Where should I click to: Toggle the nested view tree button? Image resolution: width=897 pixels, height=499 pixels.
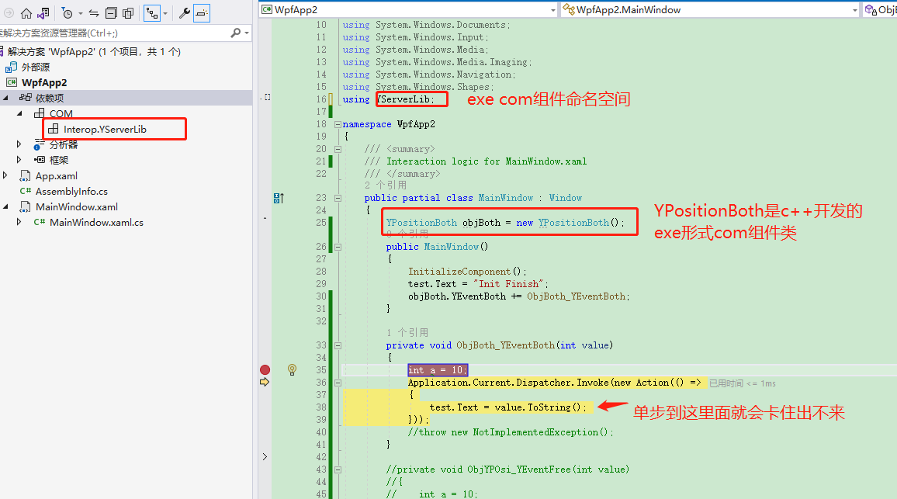(x=153, y=13)
